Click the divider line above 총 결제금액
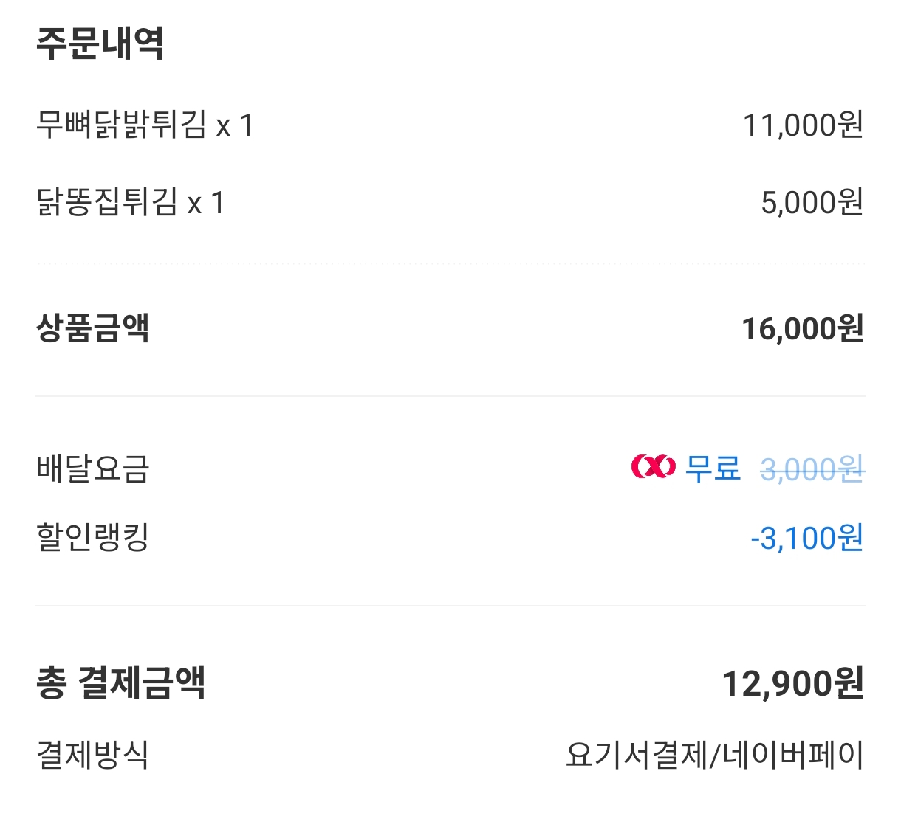901x816 pixels. point(450,606)
